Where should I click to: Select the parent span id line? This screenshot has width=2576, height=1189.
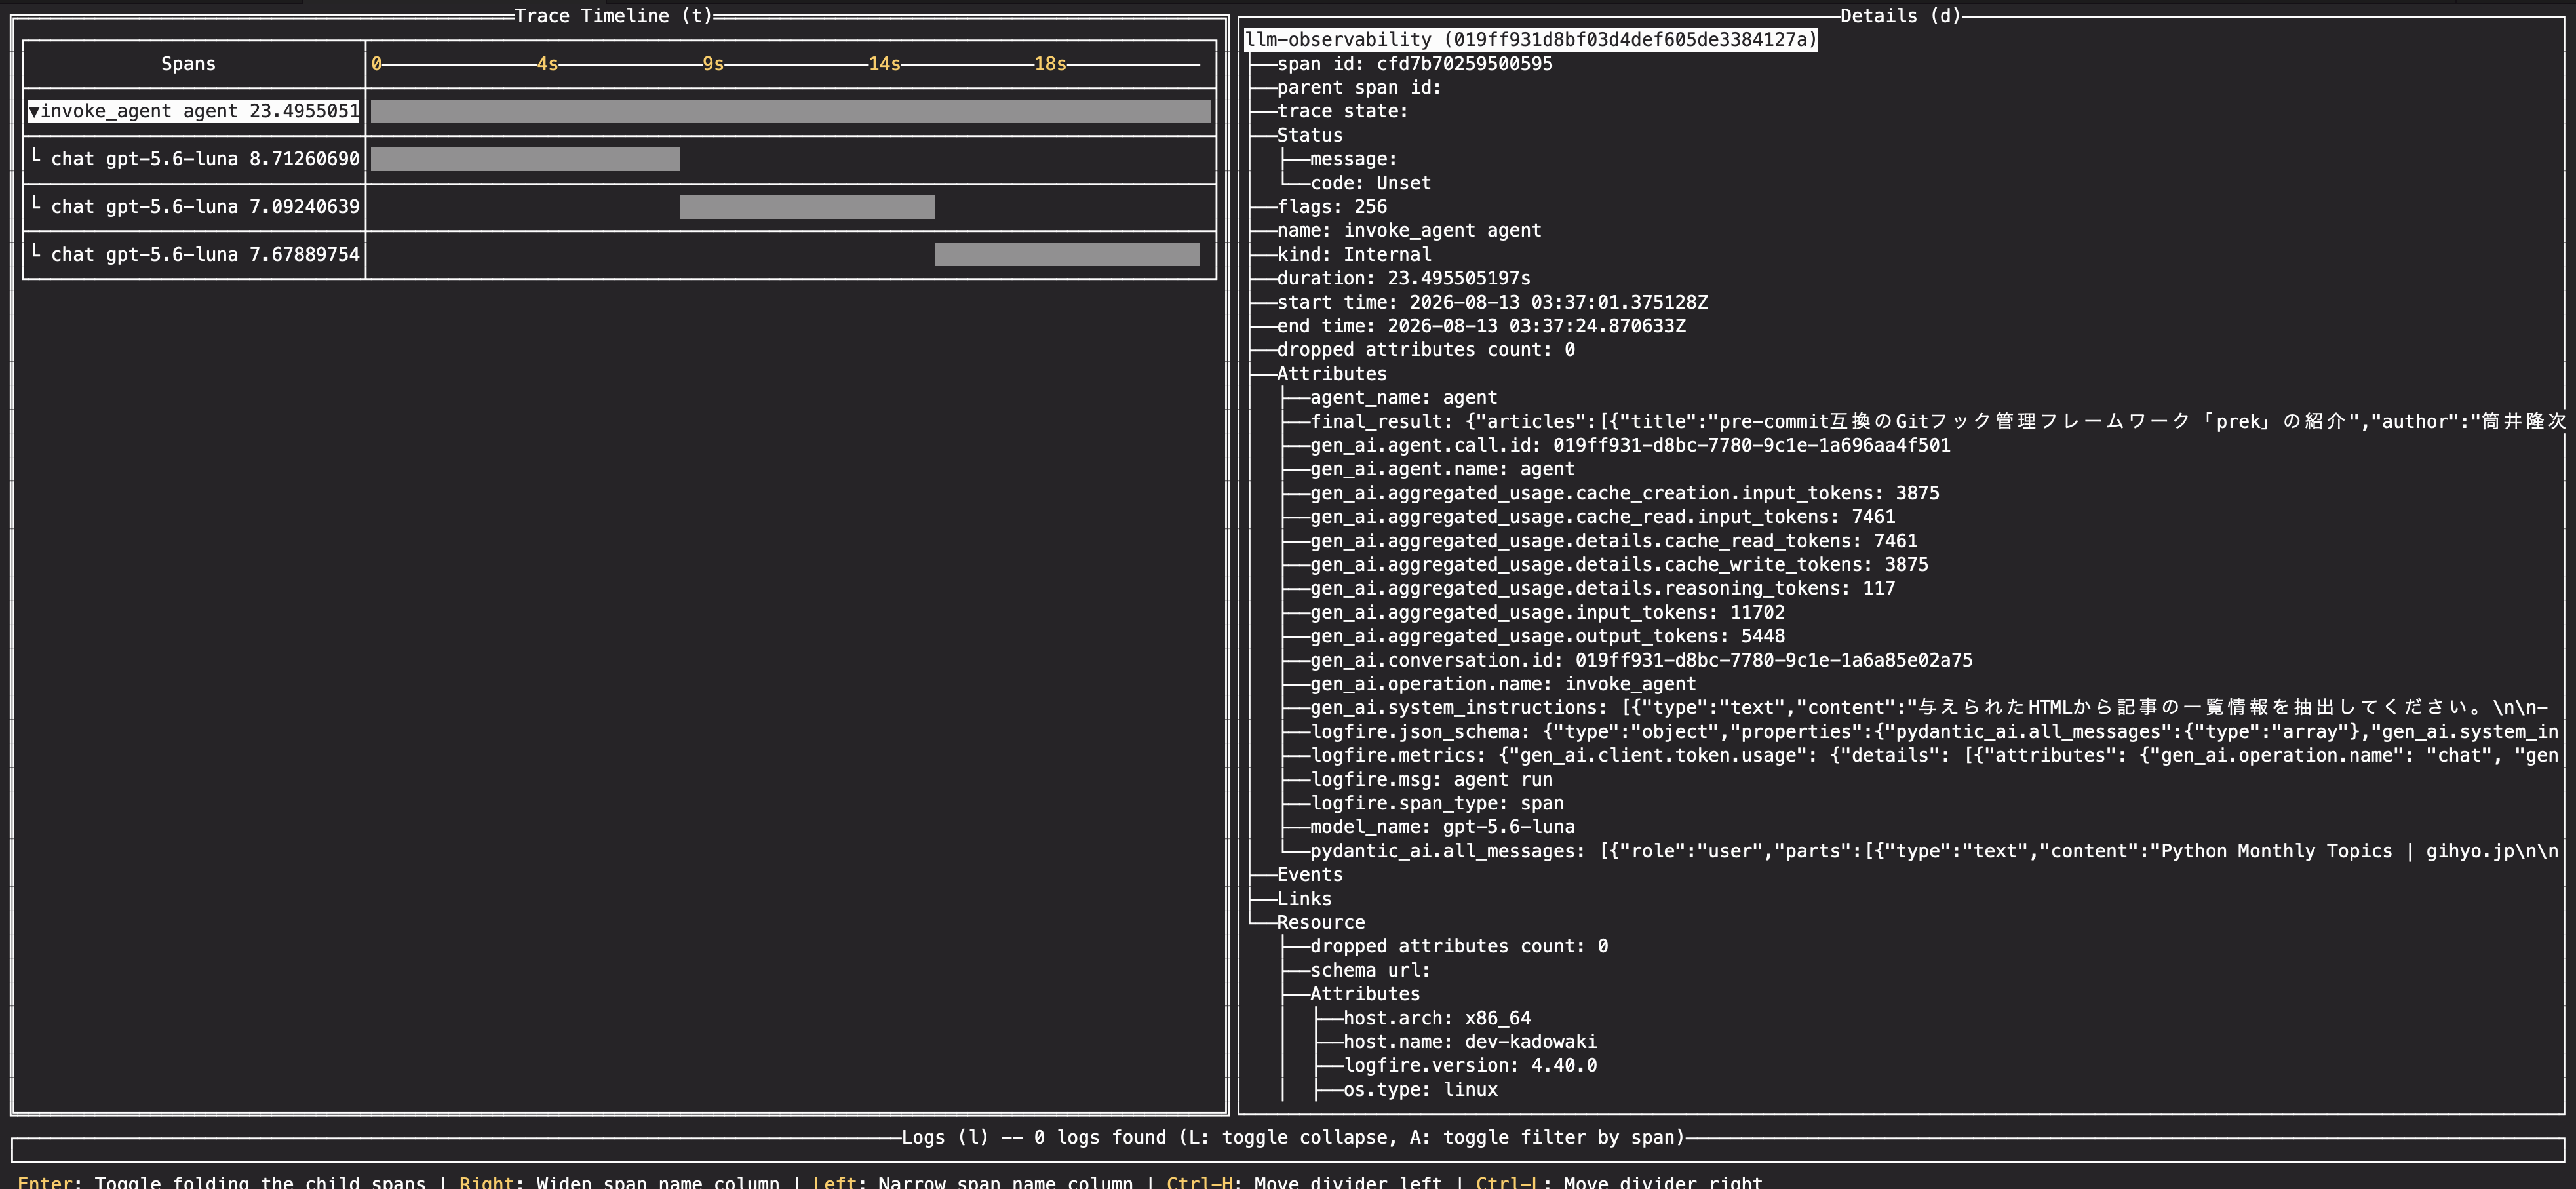(1359, 88)
